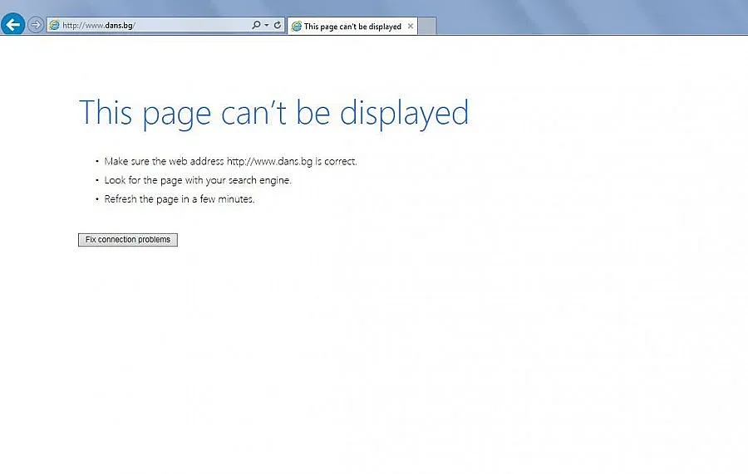Click the Internet Explorer icon in the address bar
748x474 pixels.
click(x=55, y=25)
